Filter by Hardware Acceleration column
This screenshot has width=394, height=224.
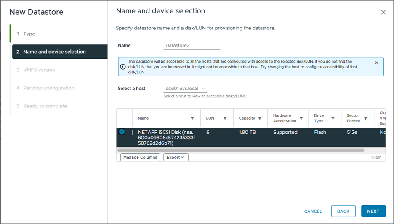point(301,119)
